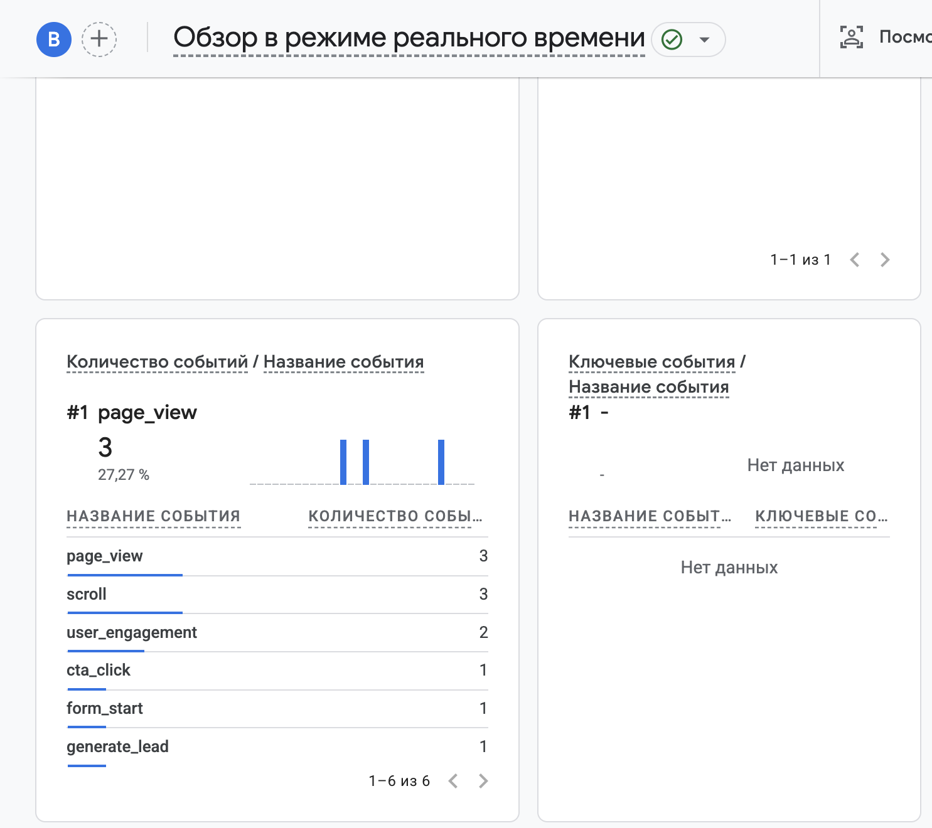Click the snapshot viewer icon in the header

click(x=852, y=37)
